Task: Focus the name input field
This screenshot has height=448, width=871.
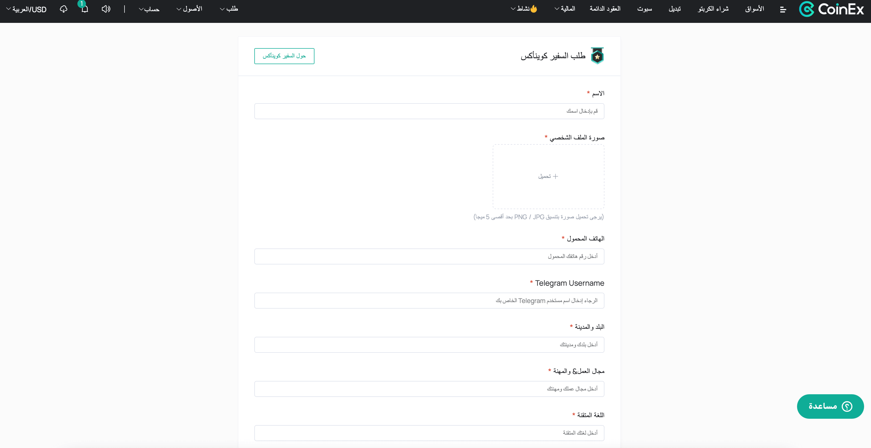Action: [429, 111]
